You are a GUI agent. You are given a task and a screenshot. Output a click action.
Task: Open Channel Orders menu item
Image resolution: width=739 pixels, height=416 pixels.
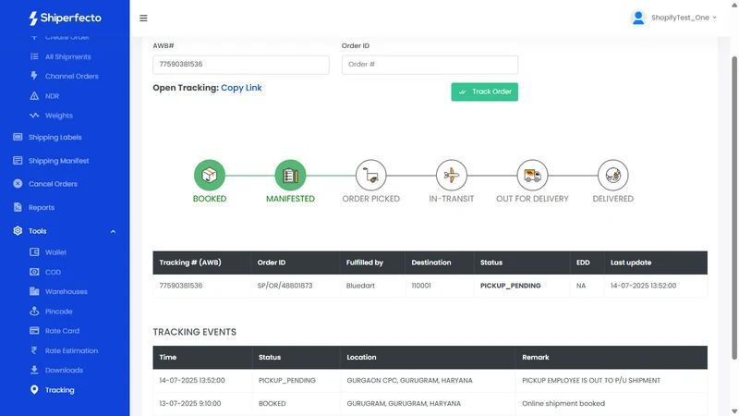(x=72, y=76)
